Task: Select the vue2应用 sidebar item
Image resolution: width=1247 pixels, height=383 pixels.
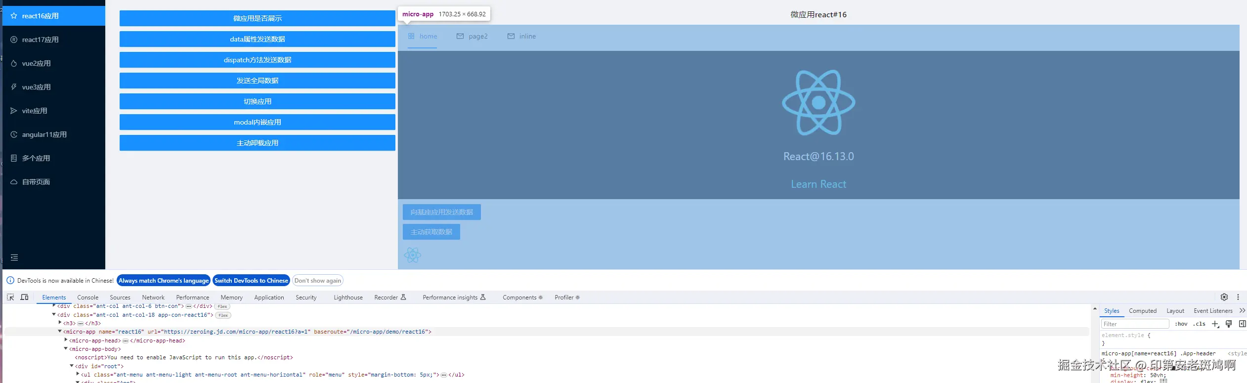Action: (54, 63)
